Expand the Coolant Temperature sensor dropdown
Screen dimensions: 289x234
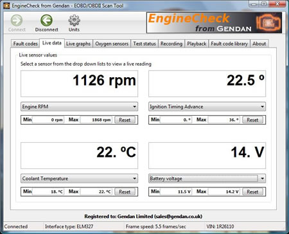pyautogui.click(x=79, y=178)
